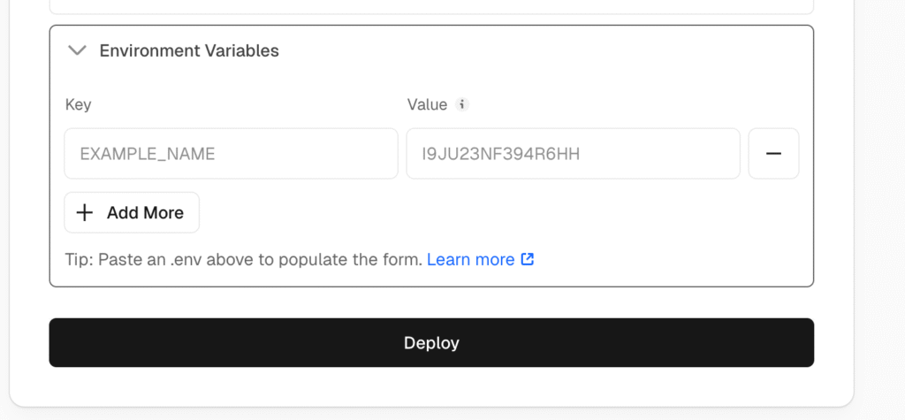Screen dimensions: 905x420
Task: Click the collapsed panel above Environment Variables
Action: click(431, 6)
